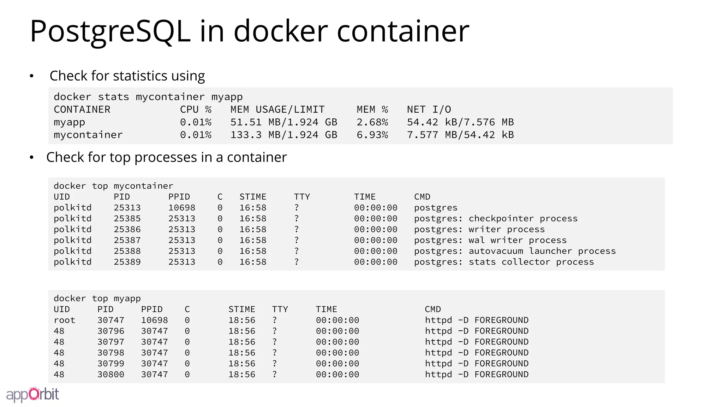Viewport: 723px width, 407px height.
Task: Click the NET I/O column header
Action: pos(429,110)
